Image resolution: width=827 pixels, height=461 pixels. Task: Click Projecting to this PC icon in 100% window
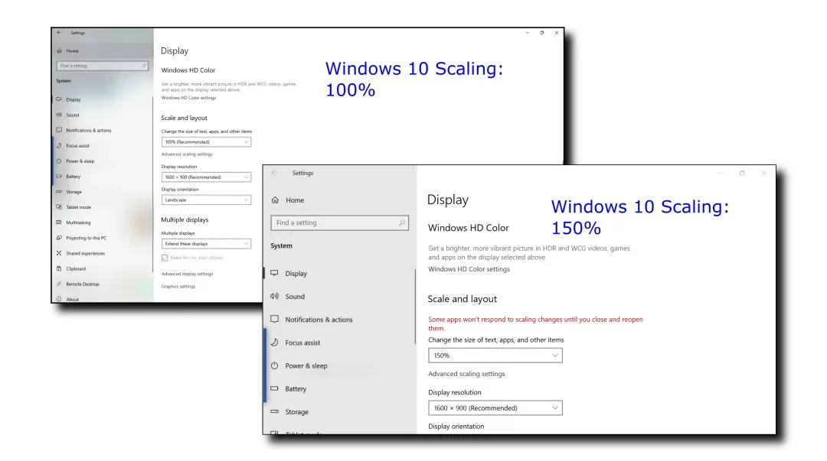59,238
